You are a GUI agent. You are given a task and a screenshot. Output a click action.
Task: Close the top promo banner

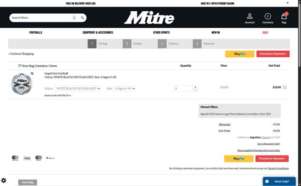(x=287, y=3)
